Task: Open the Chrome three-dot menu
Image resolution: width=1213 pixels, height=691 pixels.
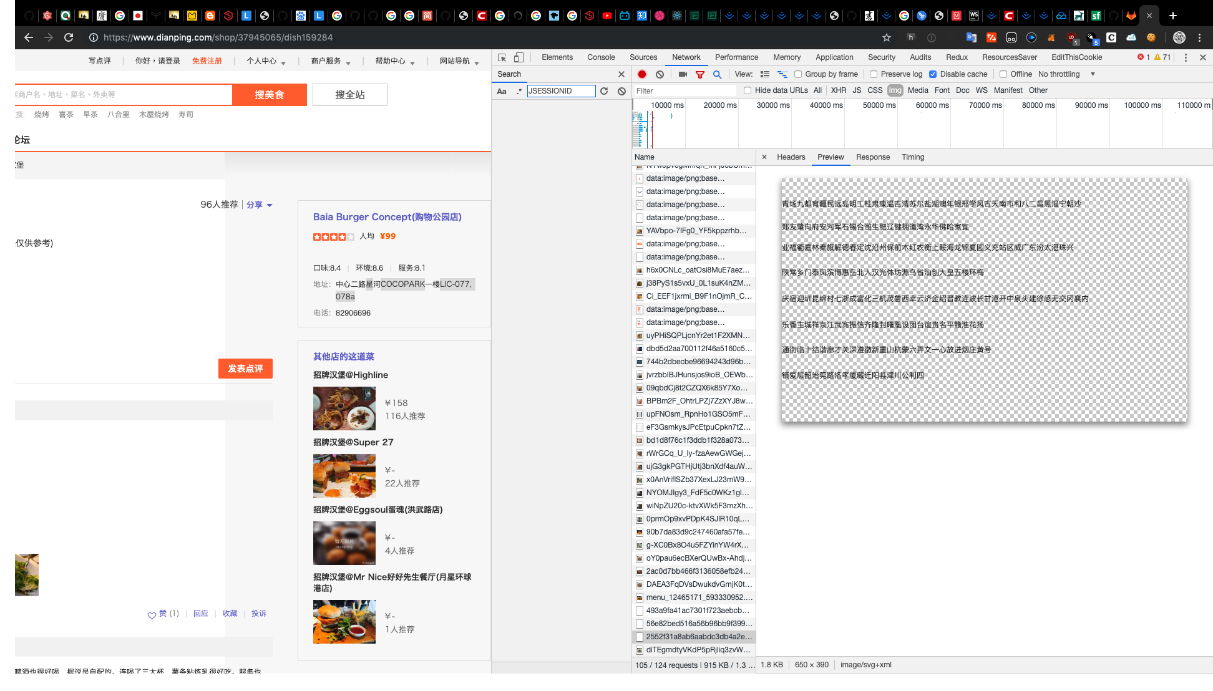Action: (x=1199, y=37)
